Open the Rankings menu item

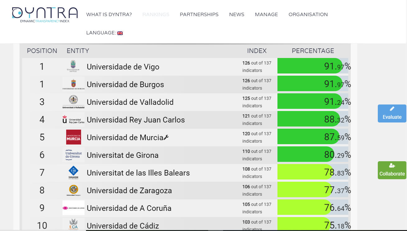[x=156, y=15]
